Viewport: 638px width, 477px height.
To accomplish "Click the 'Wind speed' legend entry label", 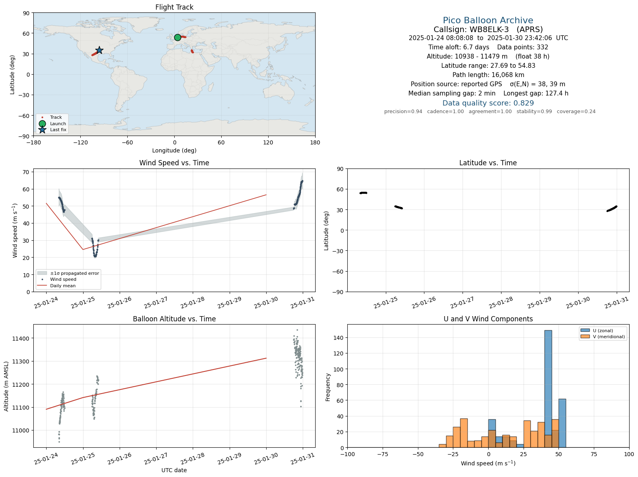I will click(x=63, y=279).
